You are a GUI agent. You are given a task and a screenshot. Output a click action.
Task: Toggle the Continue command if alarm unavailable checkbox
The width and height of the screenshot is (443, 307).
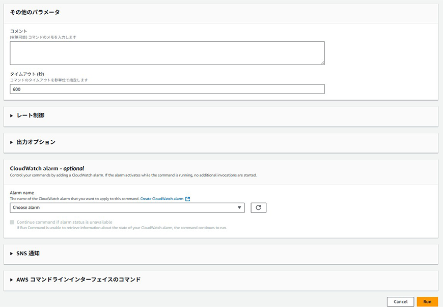[x=12, y=222]
